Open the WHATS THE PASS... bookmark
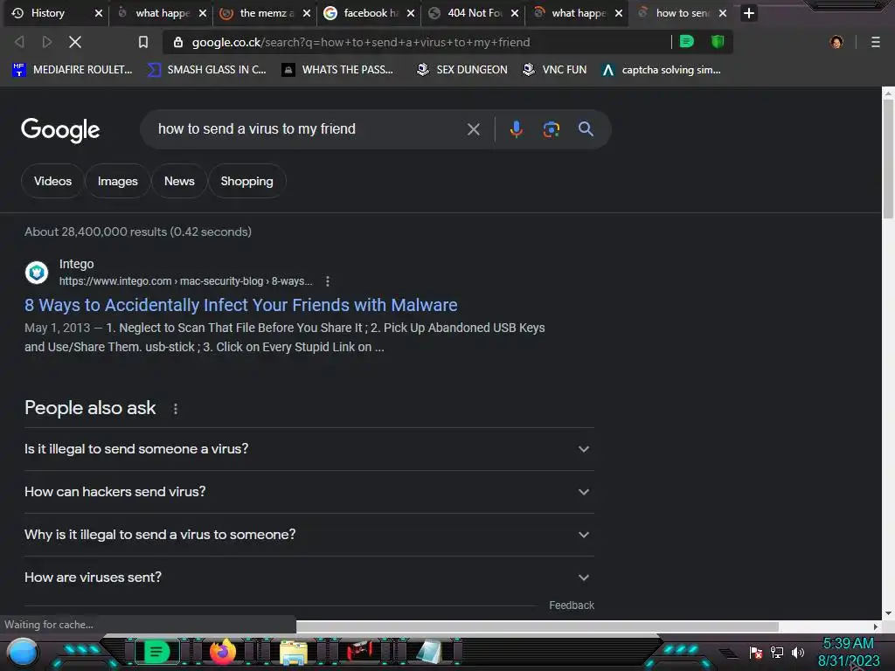Viewport: 895px width, 671px height. [337, 70]
